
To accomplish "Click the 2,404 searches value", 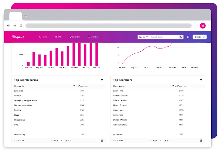I will (x=181, y=91).
